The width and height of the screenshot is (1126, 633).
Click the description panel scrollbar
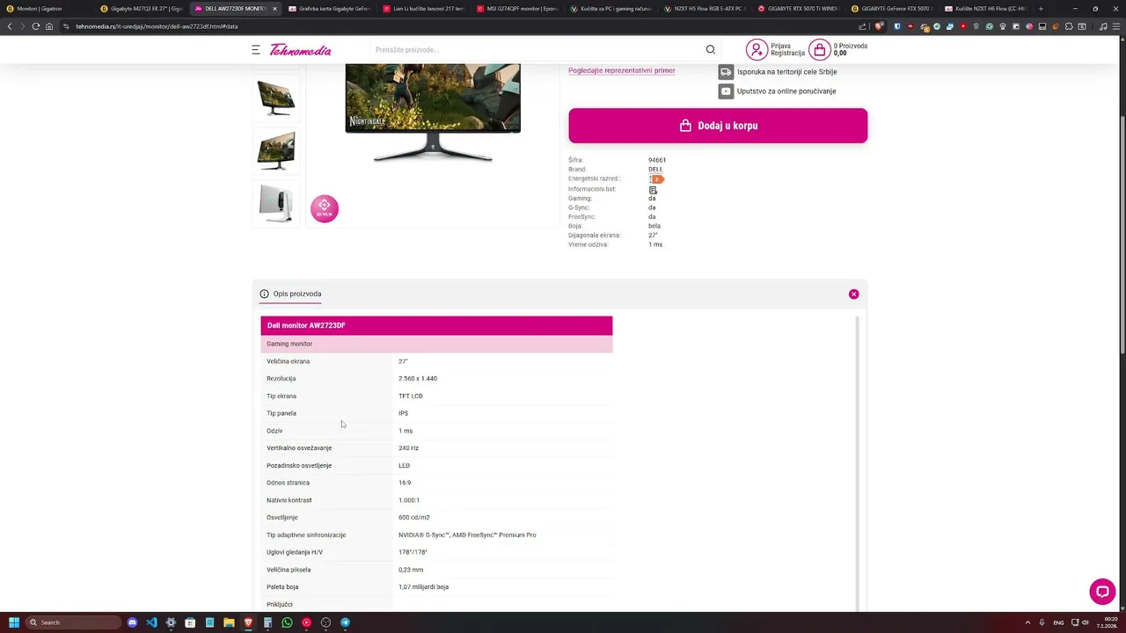click(x=856, y=462)
